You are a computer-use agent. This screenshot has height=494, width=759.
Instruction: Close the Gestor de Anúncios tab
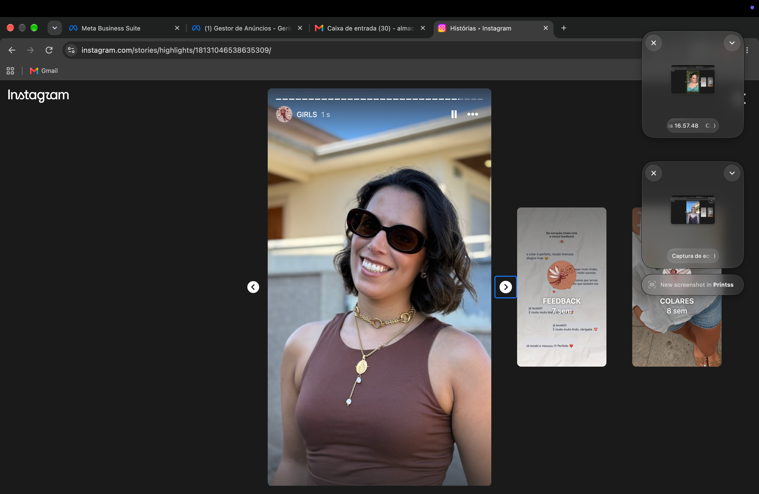point(300,28)
